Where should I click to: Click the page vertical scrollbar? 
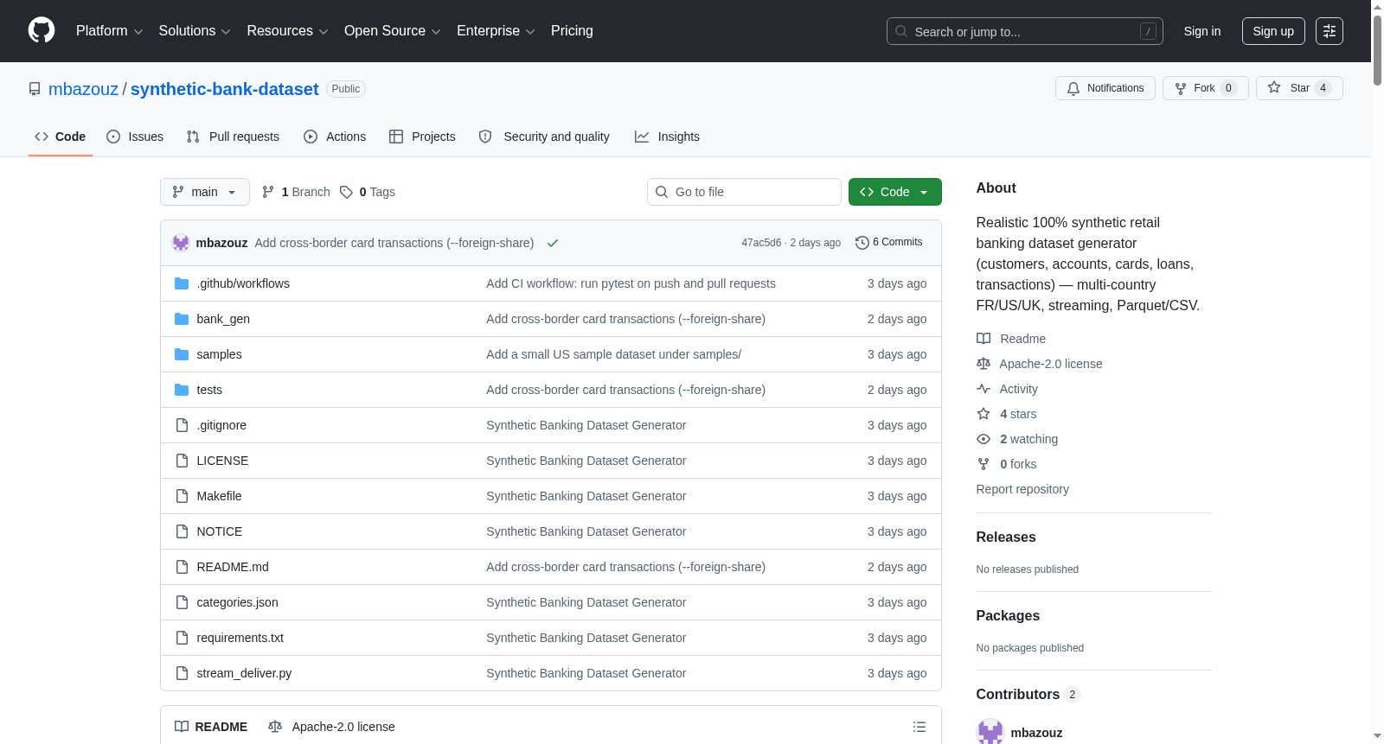click(1377, 372)
